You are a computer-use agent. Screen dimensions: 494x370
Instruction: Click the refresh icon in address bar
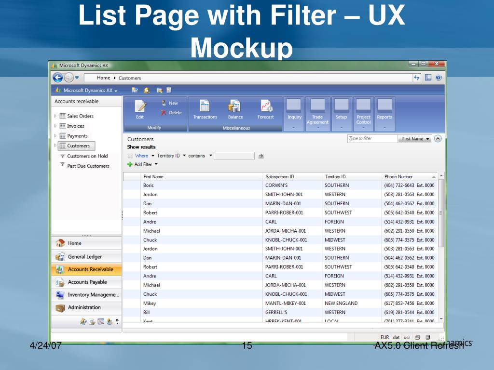pos(417,78)
